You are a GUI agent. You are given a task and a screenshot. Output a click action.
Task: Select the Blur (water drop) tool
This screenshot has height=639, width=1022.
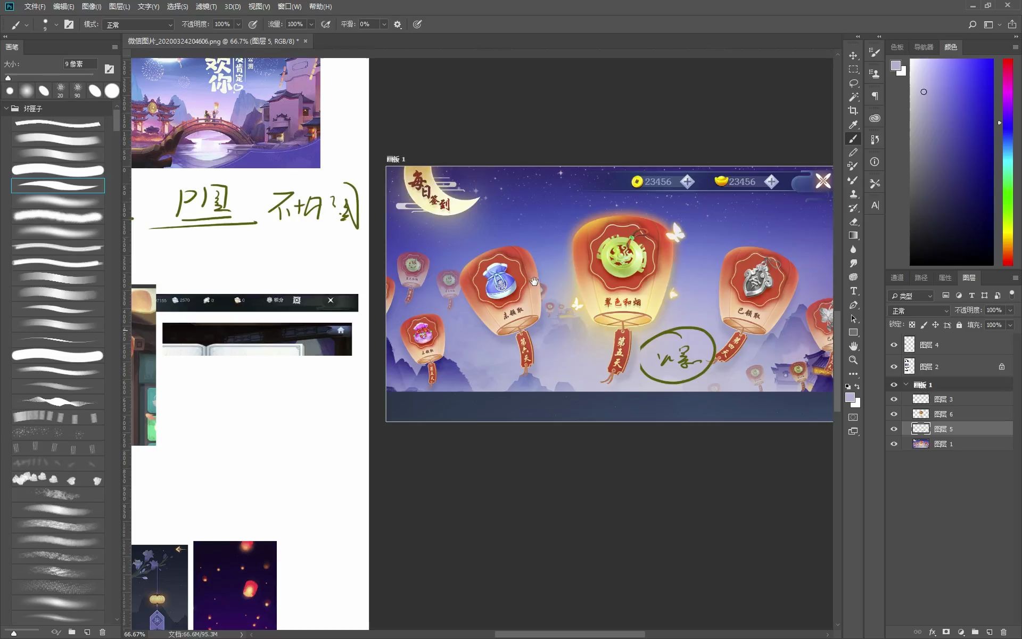853,249
